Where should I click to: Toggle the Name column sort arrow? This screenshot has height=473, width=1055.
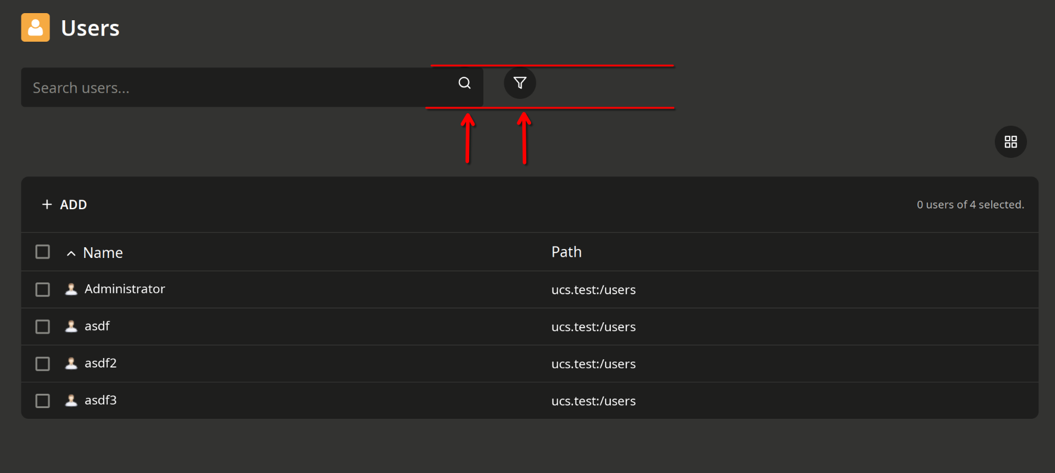click(71, 253)
